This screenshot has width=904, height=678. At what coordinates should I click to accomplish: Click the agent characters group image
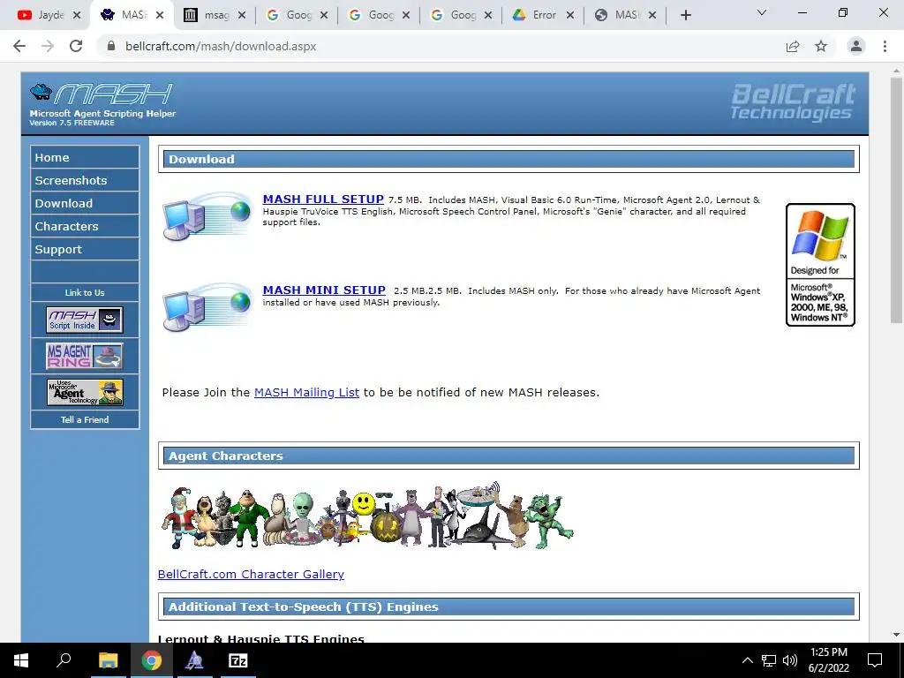(x=367, y=516)
